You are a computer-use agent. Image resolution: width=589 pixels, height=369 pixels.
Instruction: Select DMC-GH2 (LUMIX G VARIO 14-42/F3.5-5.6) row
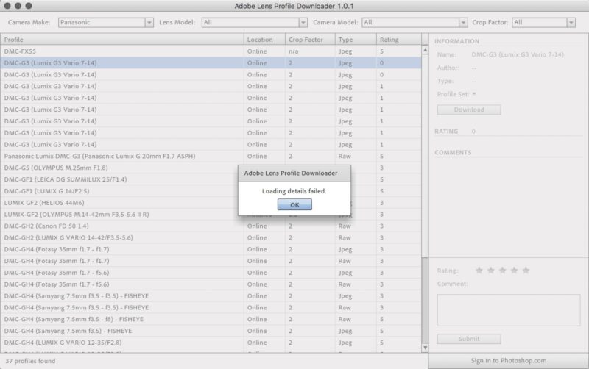(211, 237)
